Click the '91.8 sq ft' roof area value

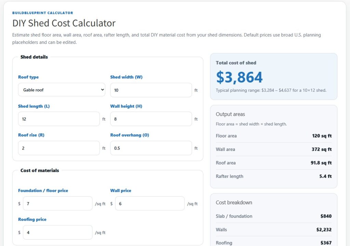pos(321,163)
